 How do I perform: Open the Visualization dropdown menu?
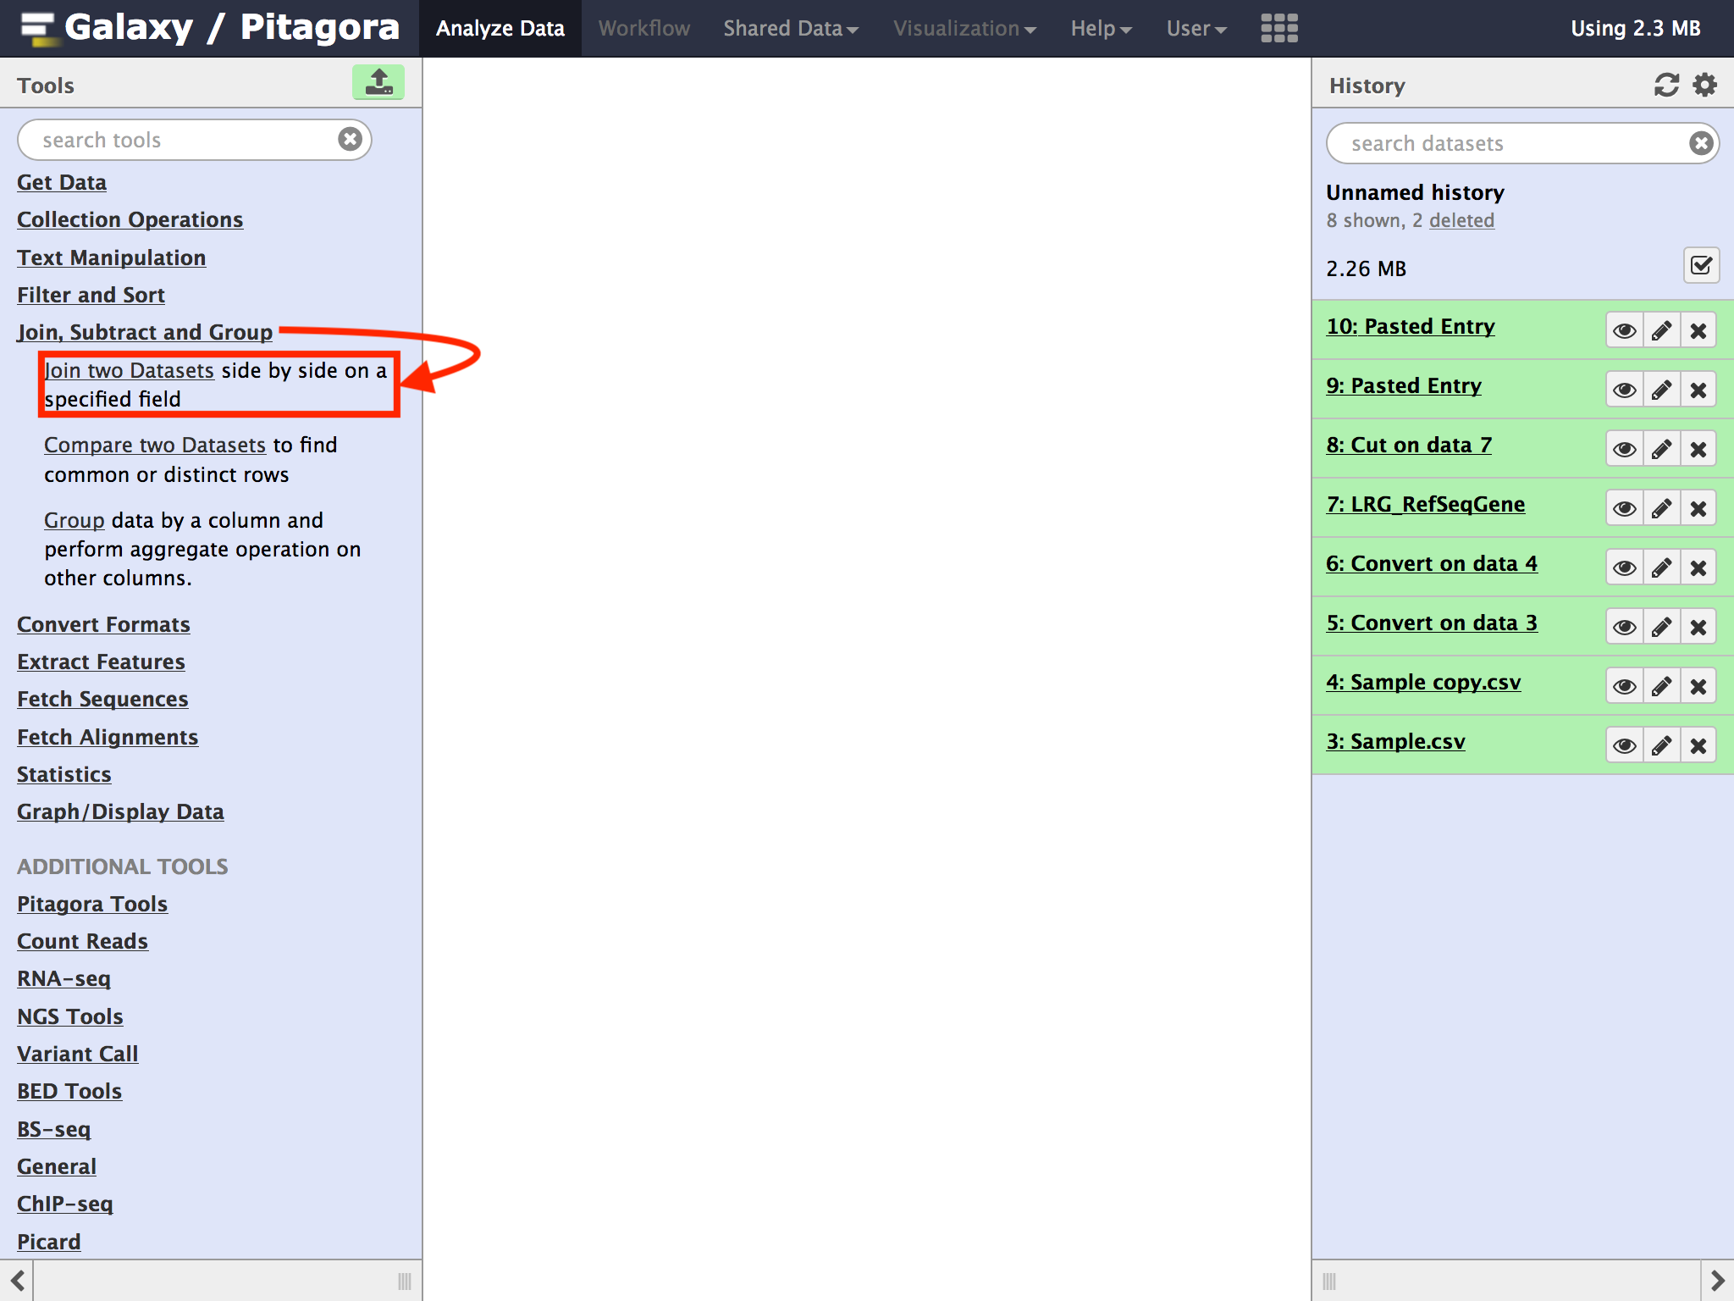[964, 28]
